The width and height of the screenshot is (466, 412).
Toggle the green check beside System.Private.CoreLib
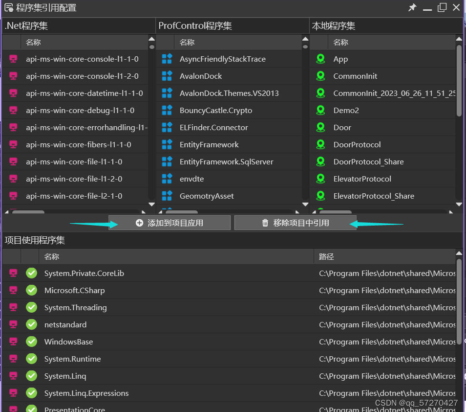coord(31,273)
